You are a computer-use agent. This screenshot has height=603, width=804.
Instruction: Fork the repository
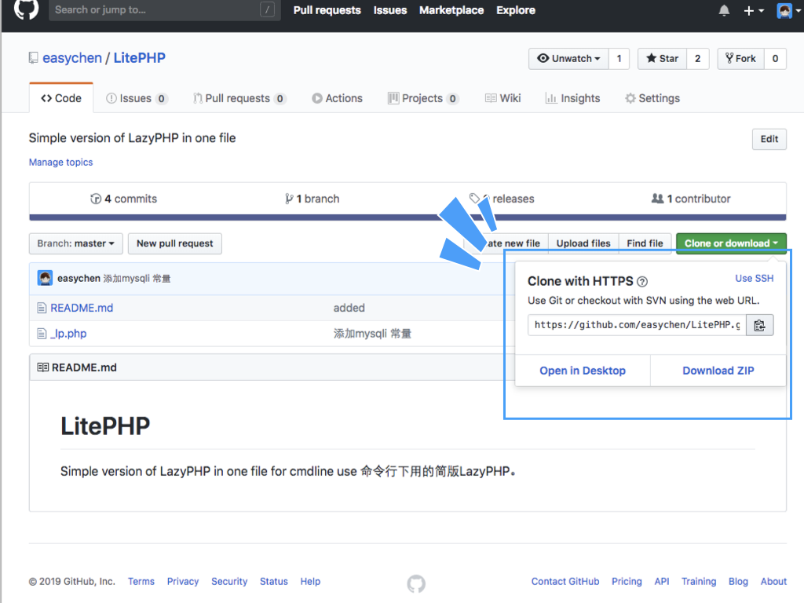coord(740,58)
